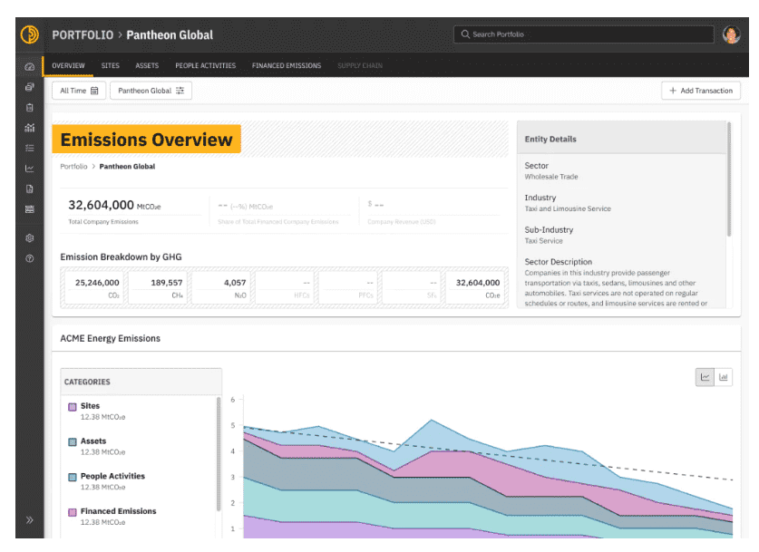
Task: Toggle the Assets category checkbox
Action: pyautogui.click(x=73, y=442)
